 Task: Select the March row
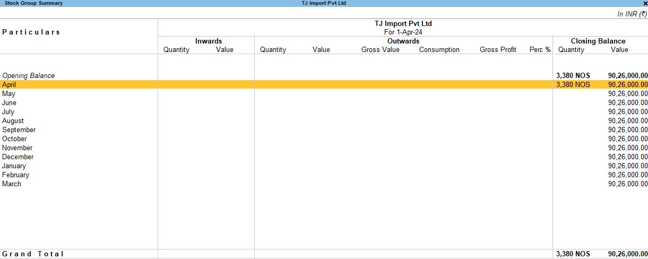tap(324, 184)
